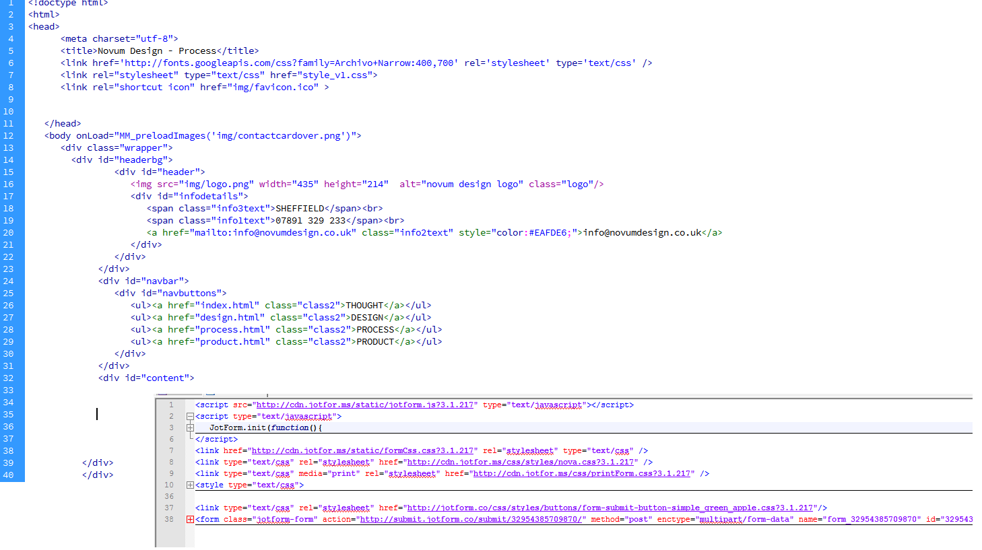
Task: Click line number 32 in the blue gutter
Action: tap(9, 378)
